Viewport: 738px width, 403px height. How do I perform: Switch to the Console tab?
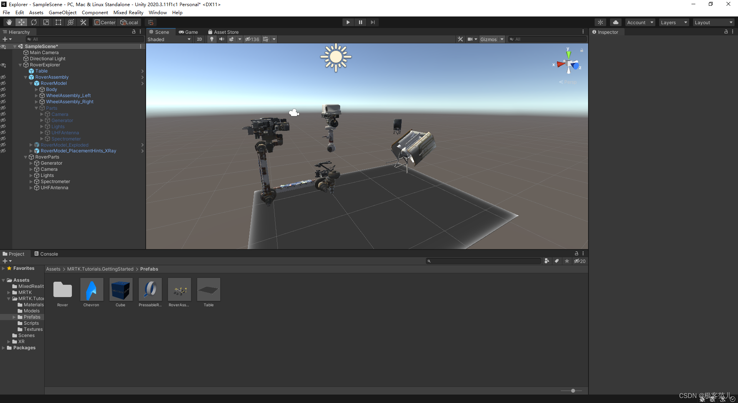[x=46, y=254]
